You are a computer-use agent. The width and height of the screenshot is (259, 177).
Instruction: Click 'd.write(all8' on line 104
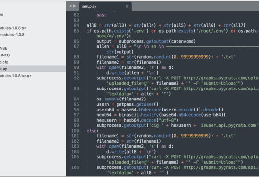pos(121,152)
